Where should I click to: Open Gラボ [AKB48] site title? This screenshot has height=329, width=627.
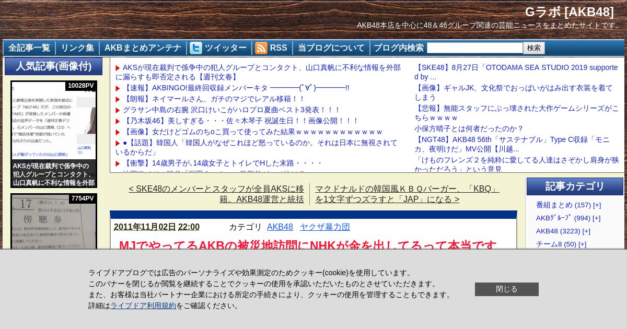click(570, 12)
